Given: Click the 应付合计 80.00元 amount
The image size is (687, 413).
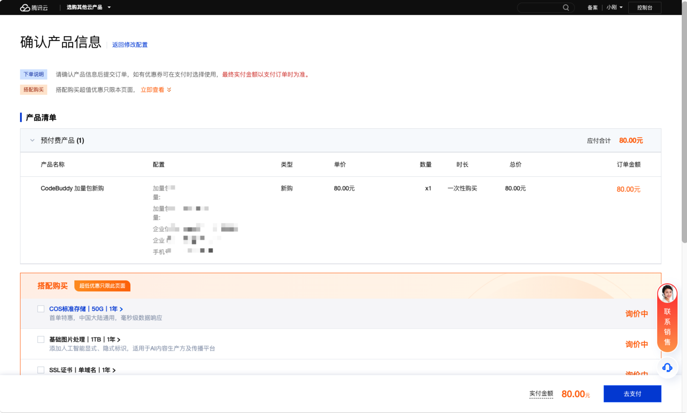Looking at the screenshot, I should (631, 141).
